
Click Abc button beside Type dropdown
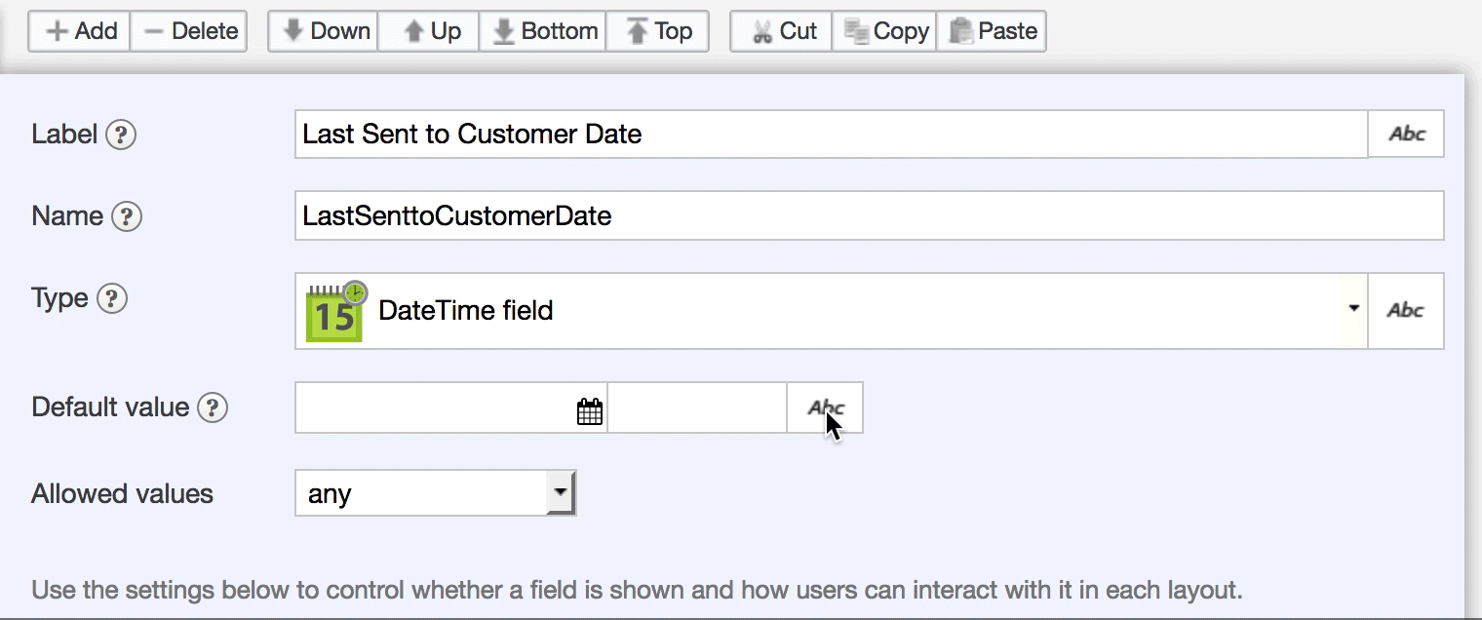[x=1406, y=311]
